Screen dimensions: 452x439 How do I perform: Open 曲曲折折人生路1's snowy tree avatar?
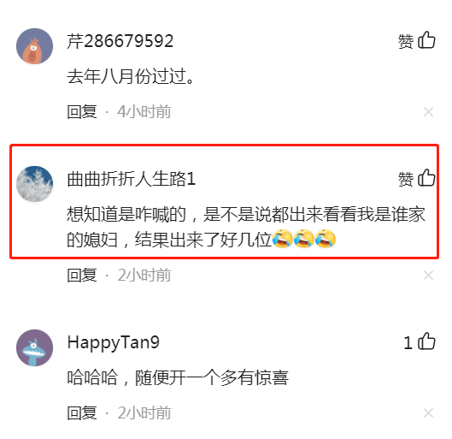click(x=34, y=184)
